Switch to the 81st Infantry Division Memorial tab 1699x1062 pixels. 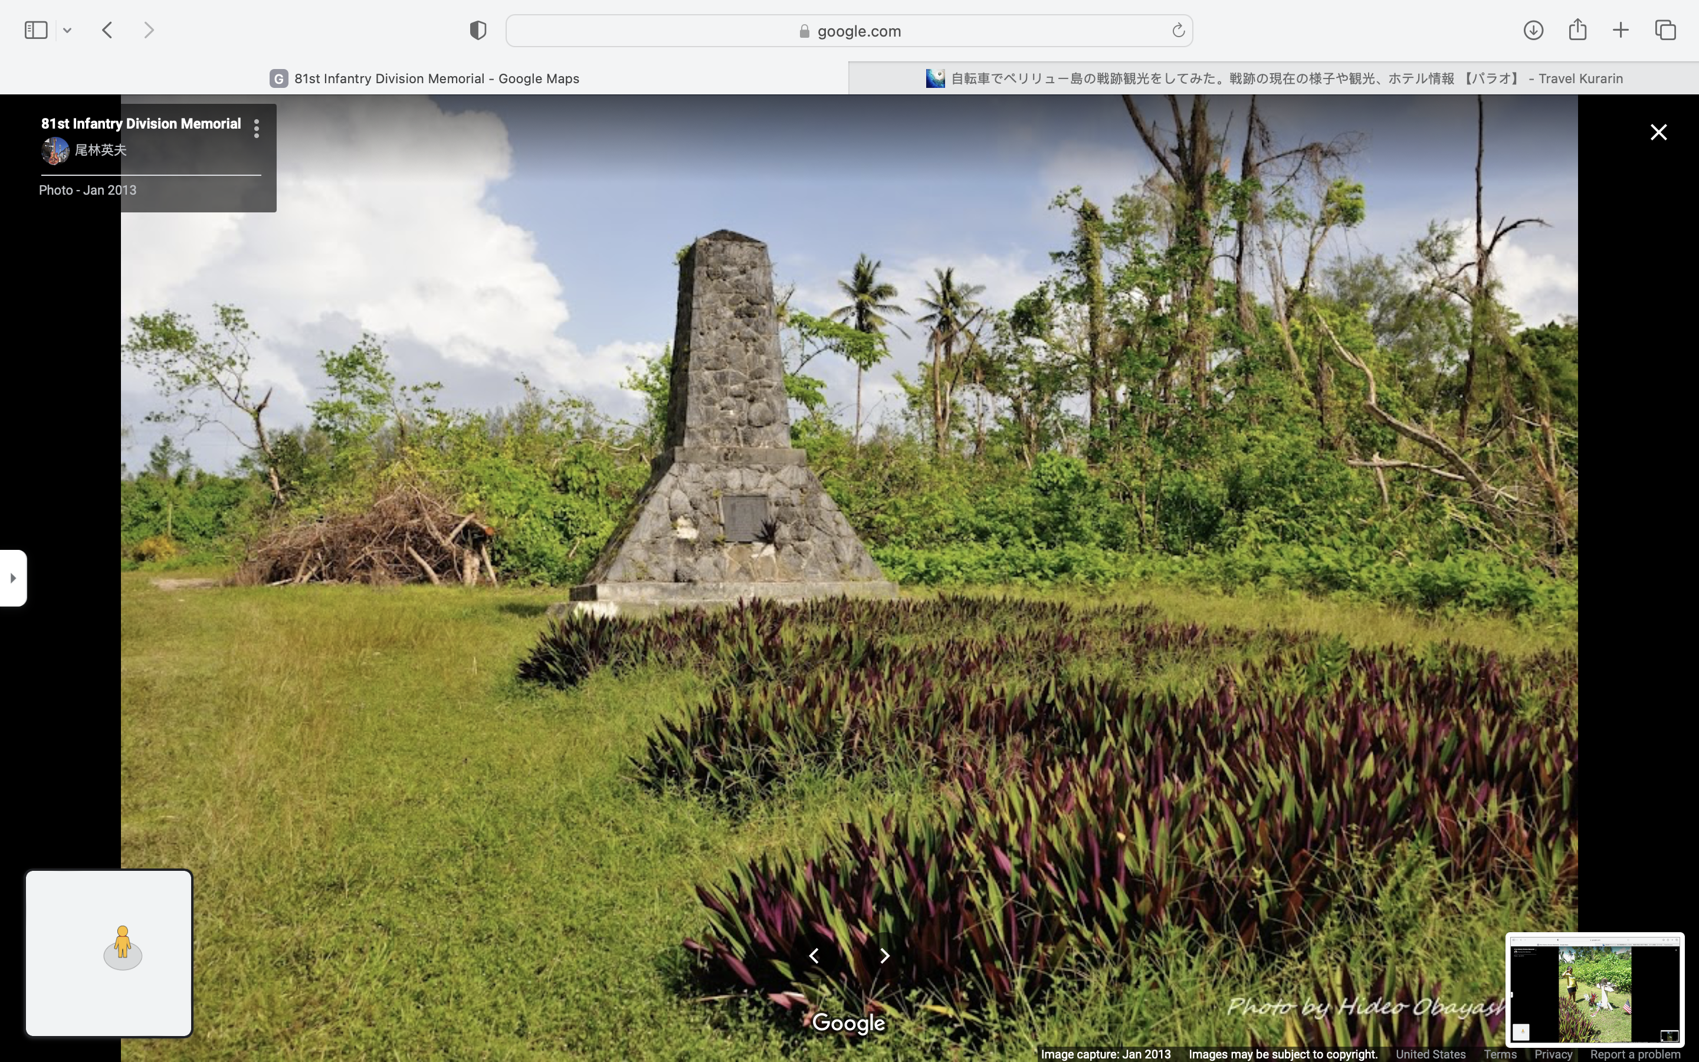click(424, 78)
